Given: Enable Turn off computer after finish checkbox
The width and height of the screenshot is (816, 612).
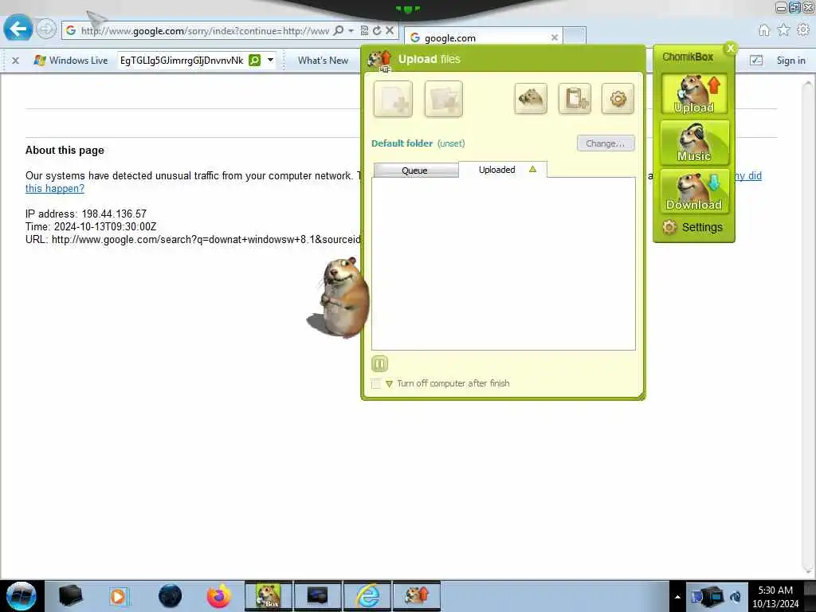Looking at the screenshot, I should click(376, 383).
